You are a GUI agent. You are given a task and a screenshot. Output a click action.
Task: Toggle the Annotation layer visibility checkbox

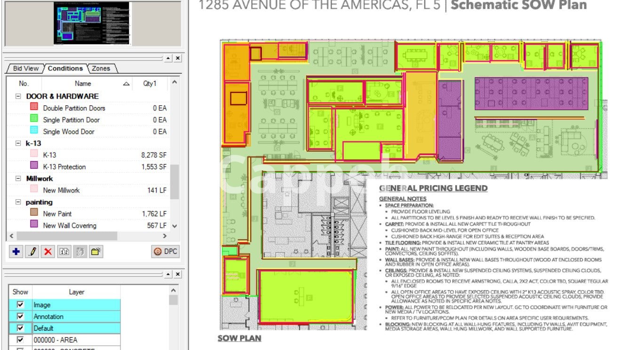click(20, 317)
